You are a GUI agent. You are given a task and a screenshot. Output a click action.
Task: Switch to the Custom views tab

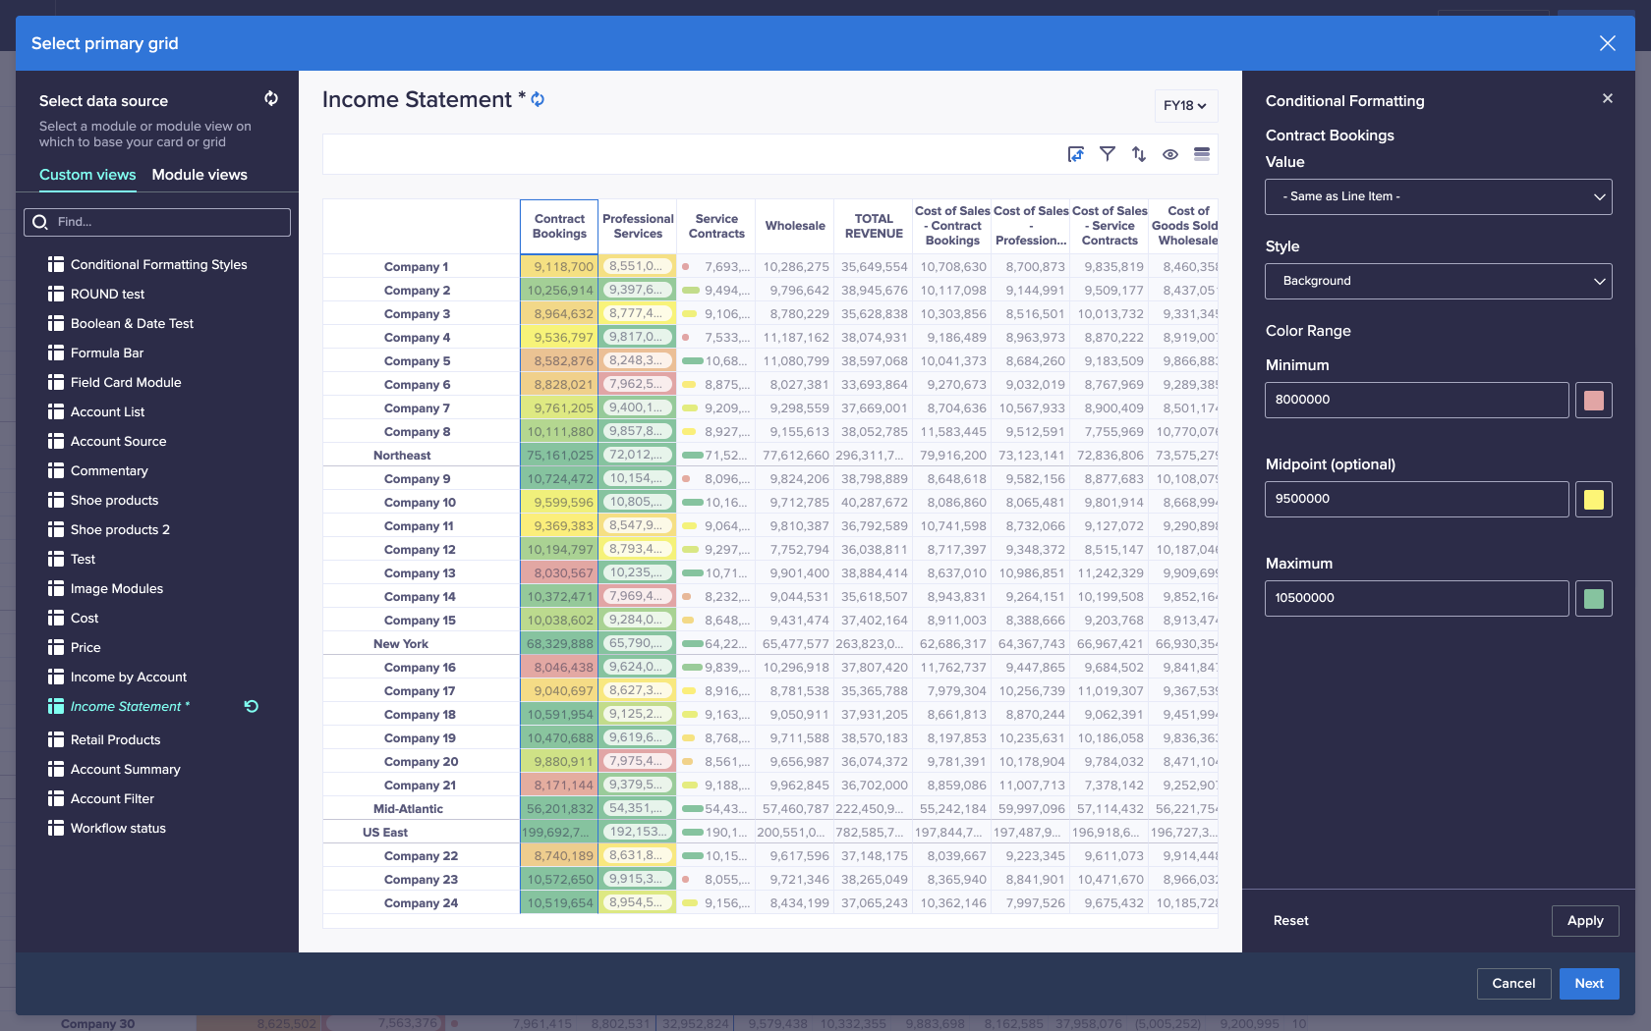click(87, 175)
